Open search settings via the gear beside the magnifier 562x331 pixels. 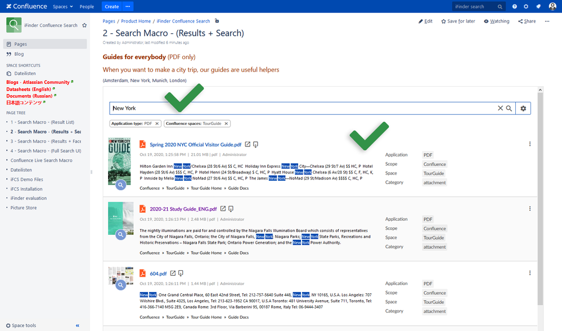(523, 108)
